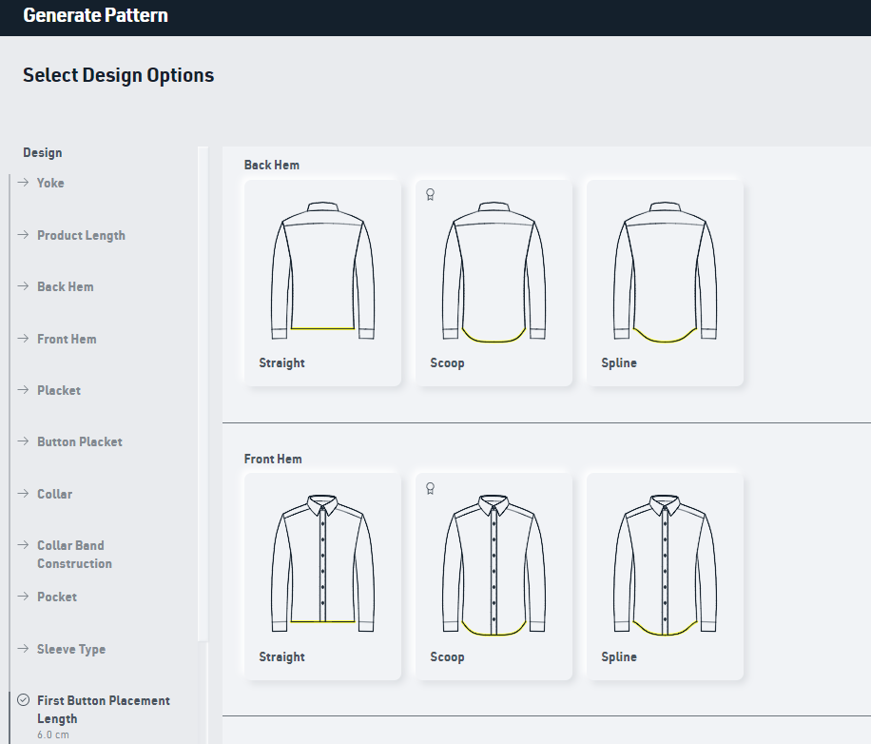Click the arrow icon beside Yoke
871x744 pixels.
[x=23, y=183]
